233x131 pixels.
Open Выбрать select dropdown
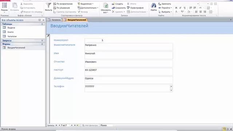165,12
